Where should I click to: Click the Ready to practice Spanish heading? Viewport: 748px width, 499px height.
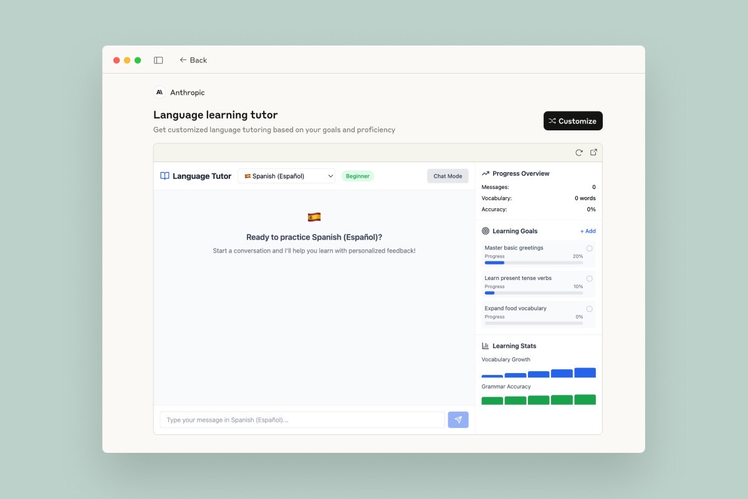pyautogui.click(x=314, y=237)
